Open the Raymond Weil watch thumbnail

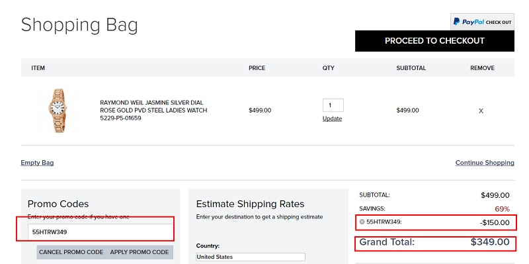pos(58,110)
